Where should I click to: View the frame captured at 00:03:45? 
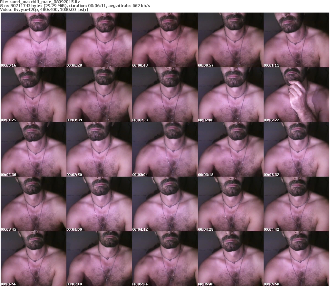34,204
